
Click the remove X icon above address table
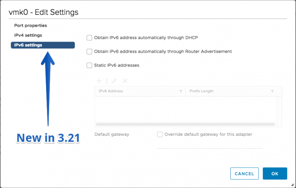[125, 81]
